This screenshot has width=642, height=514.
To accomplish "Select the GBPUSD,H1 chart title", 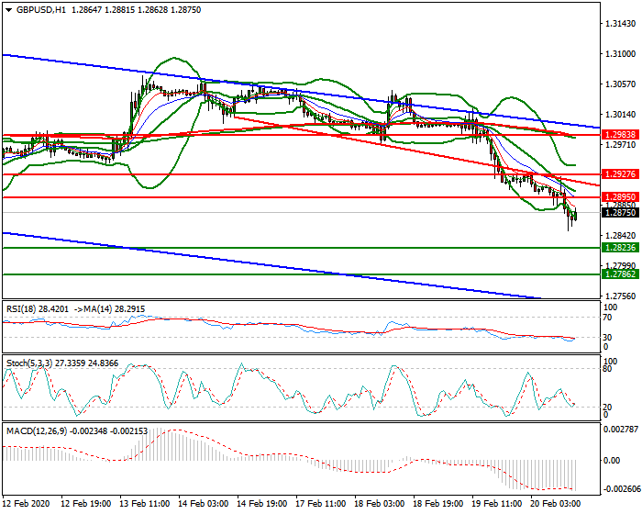I will coord(40,10).
